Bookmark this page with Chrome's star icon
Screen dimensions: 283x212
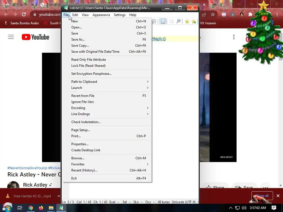pos(213,15)
